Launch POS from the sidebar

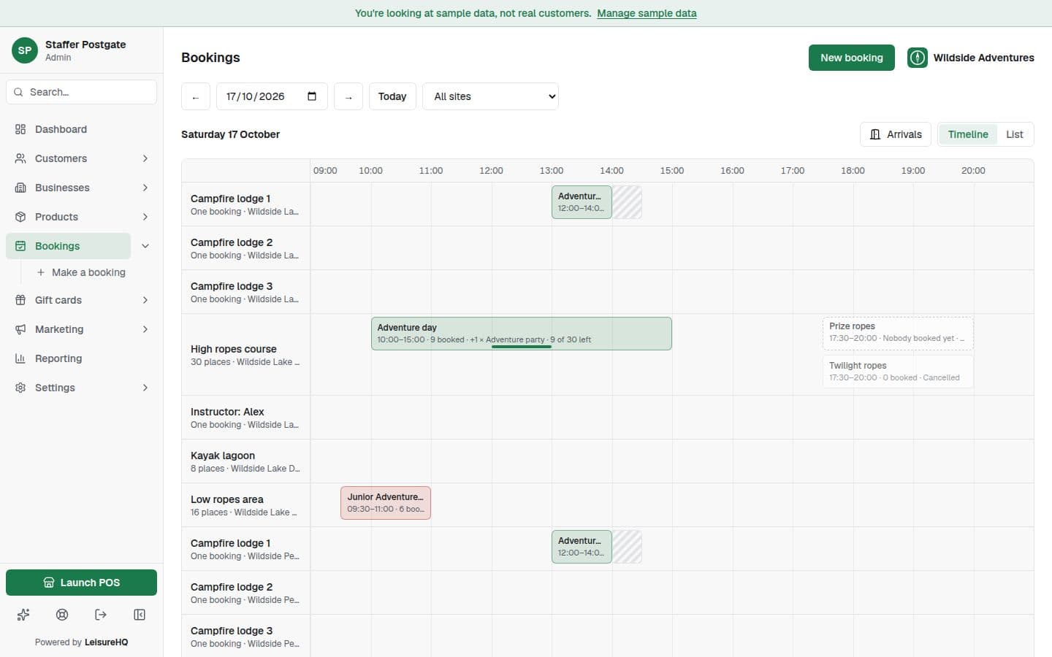pos(81,583)
